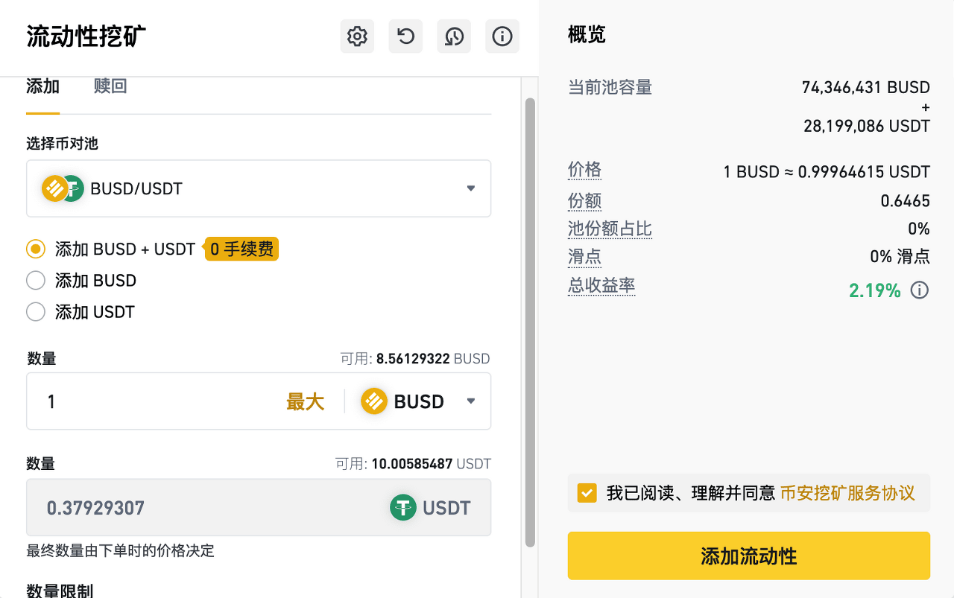Image resolution: width=954 pixels, height=598 pixels.
Task: Click the 流动性挖矿 page title
Action: [86, 36]
